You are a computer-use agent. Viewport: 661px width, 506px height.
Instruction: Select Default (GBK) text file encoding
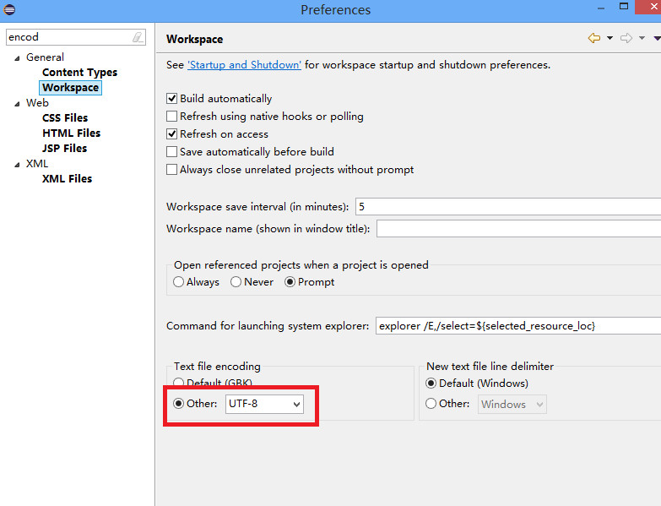(178, 383)
